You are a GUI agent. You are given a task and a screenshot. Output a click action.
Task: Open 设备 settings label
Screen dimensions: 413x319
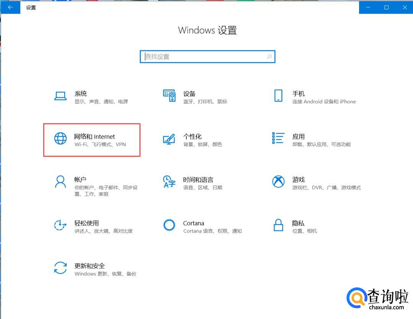click(x=189, y=93)
